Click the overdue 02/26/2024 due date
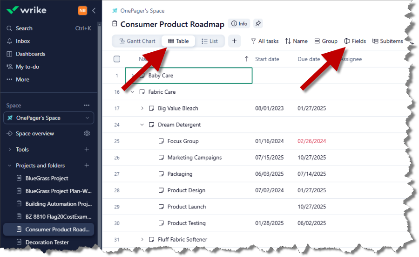The image size is (419, 257). pos(311,141)
